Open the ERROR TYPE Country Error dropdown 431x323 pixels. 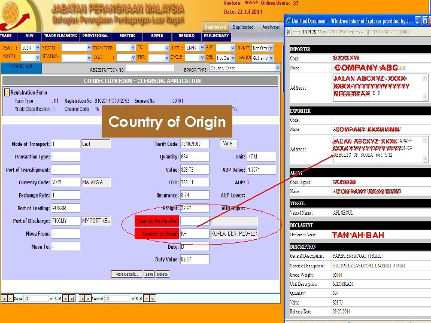(x=277, y=68)
